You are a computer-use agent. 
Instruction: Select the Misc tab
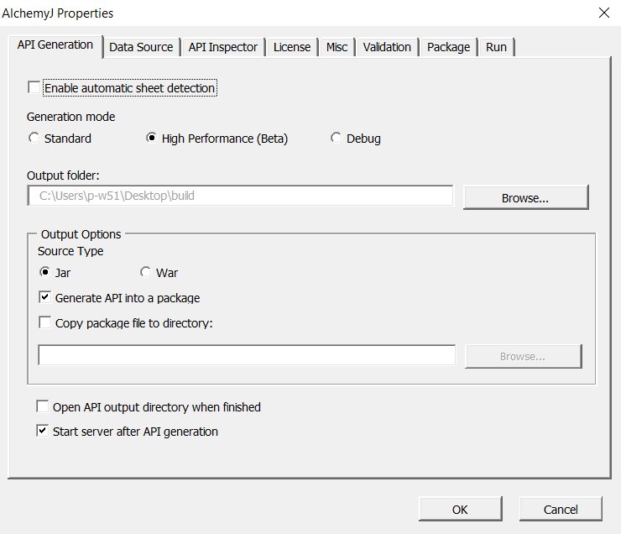(x=337, y=47)
